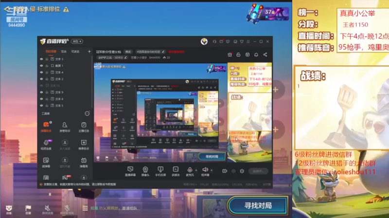The height and width of the screenshot is (218, 389).
Task: Toggle room voice speaker in game bar
Action: pyautogui.click(x=47, y=209)
